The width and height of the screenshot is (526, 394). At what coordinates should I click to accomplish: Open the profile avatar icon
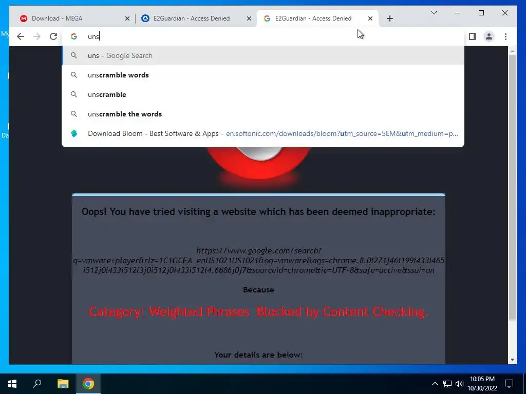pyautogui.click(x=489, y=36)
